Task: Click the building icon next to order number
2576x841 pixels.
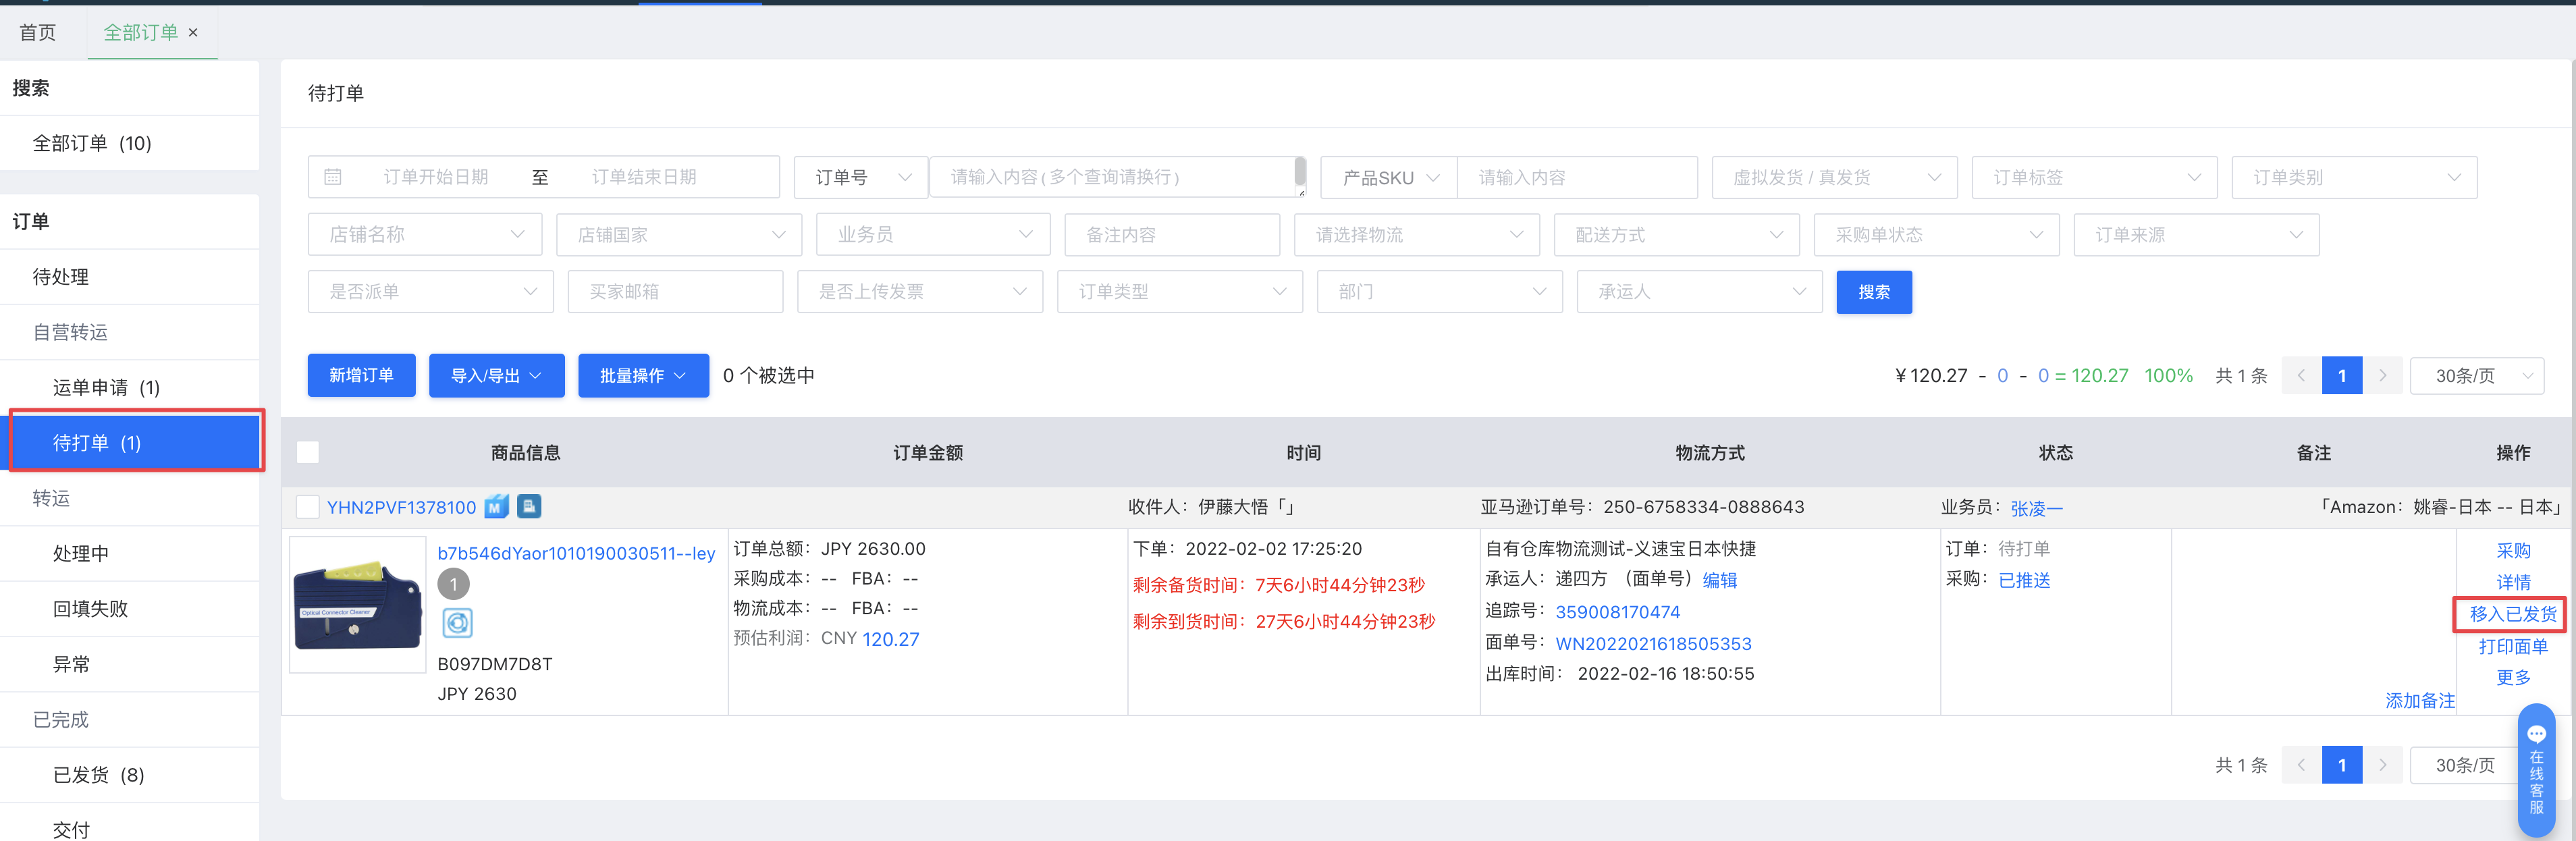Action: point(529,506)
